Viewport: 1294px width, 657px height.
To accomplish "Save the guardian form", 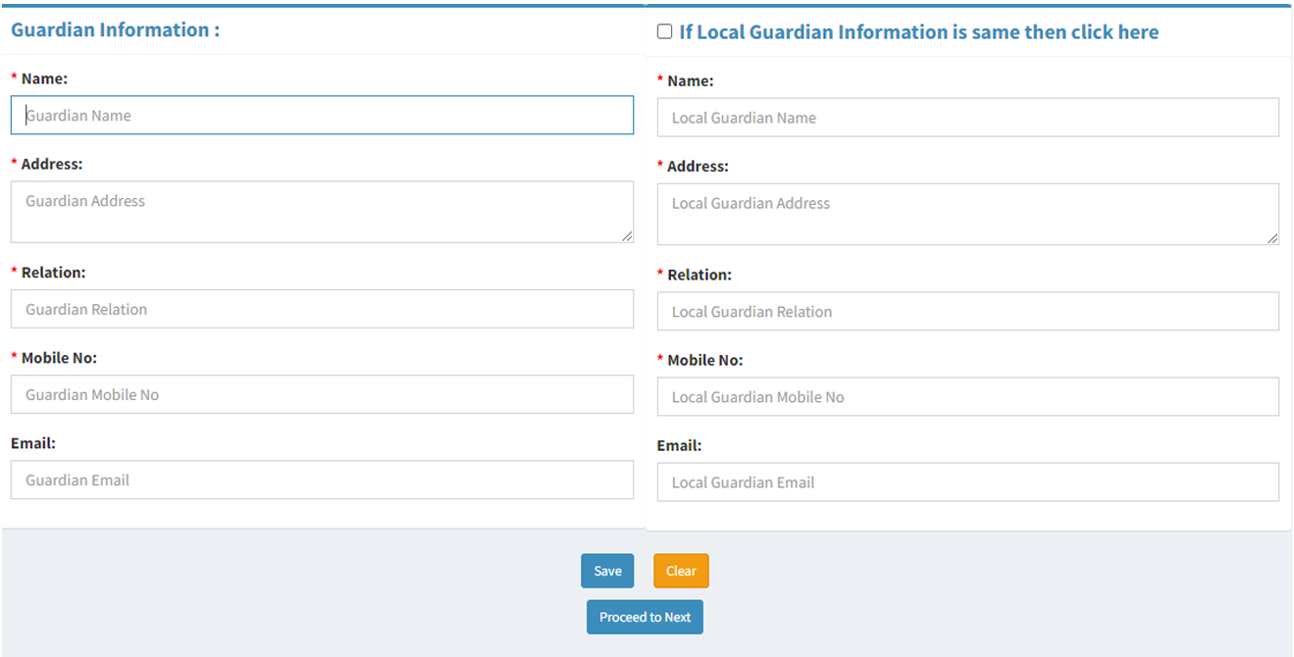I will pyautogui.click(x=607, y=571).
